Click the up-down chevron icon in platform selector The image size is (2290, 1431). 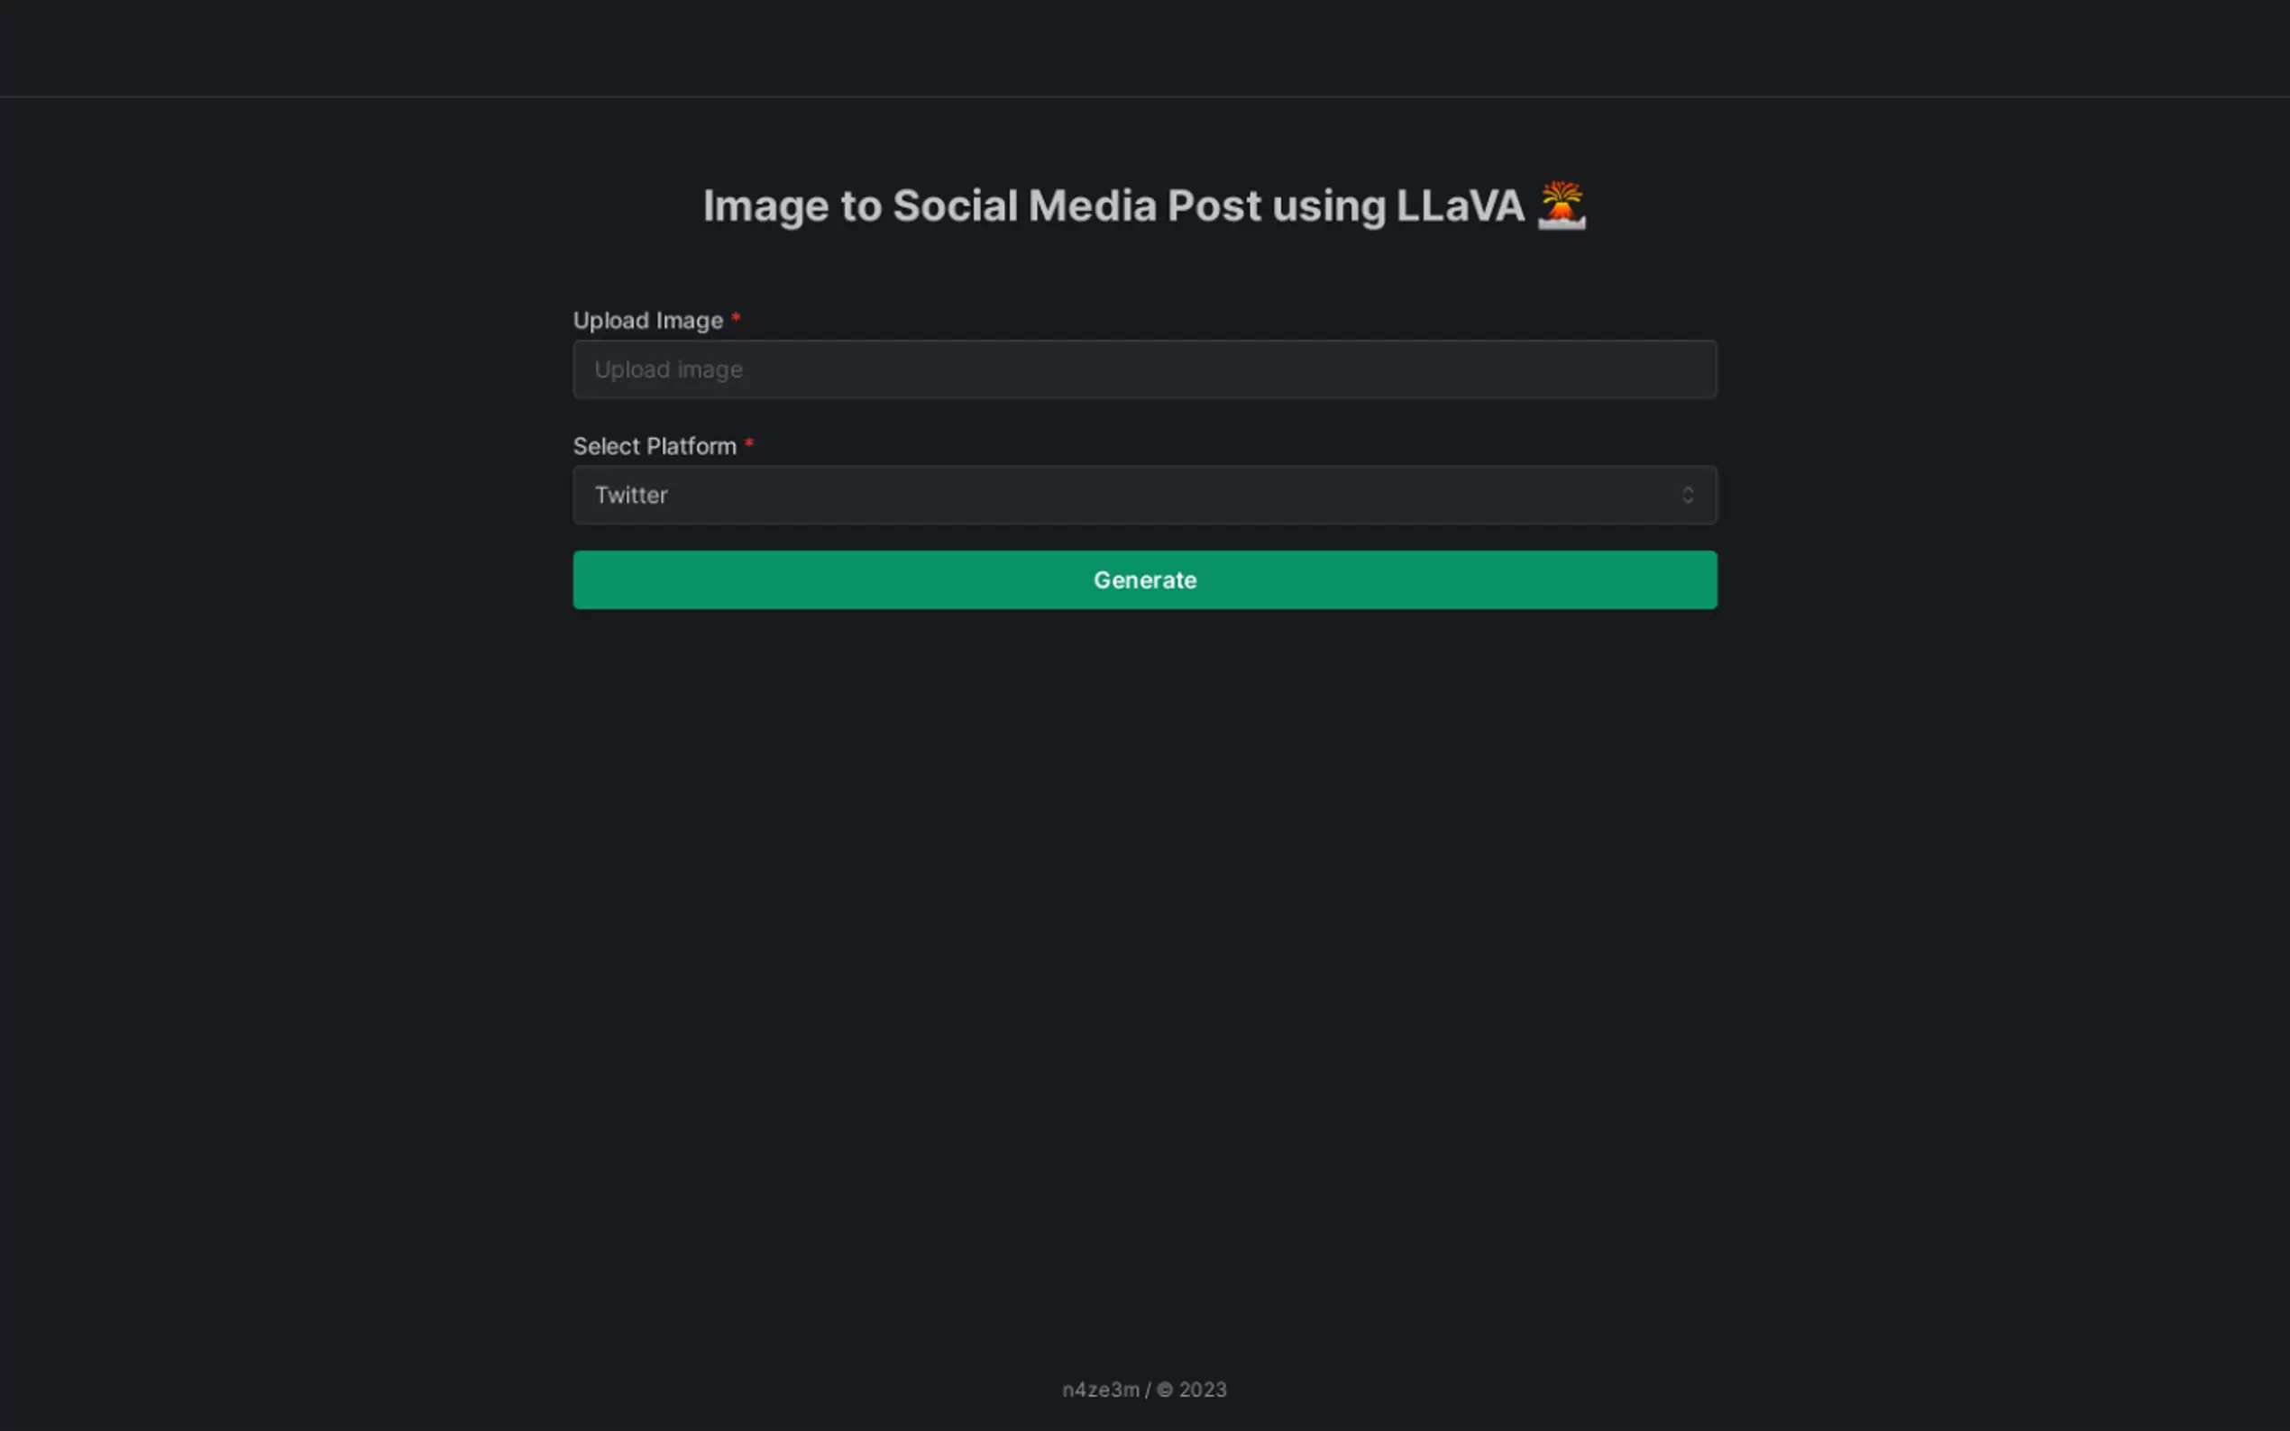tap(1687, 495)
